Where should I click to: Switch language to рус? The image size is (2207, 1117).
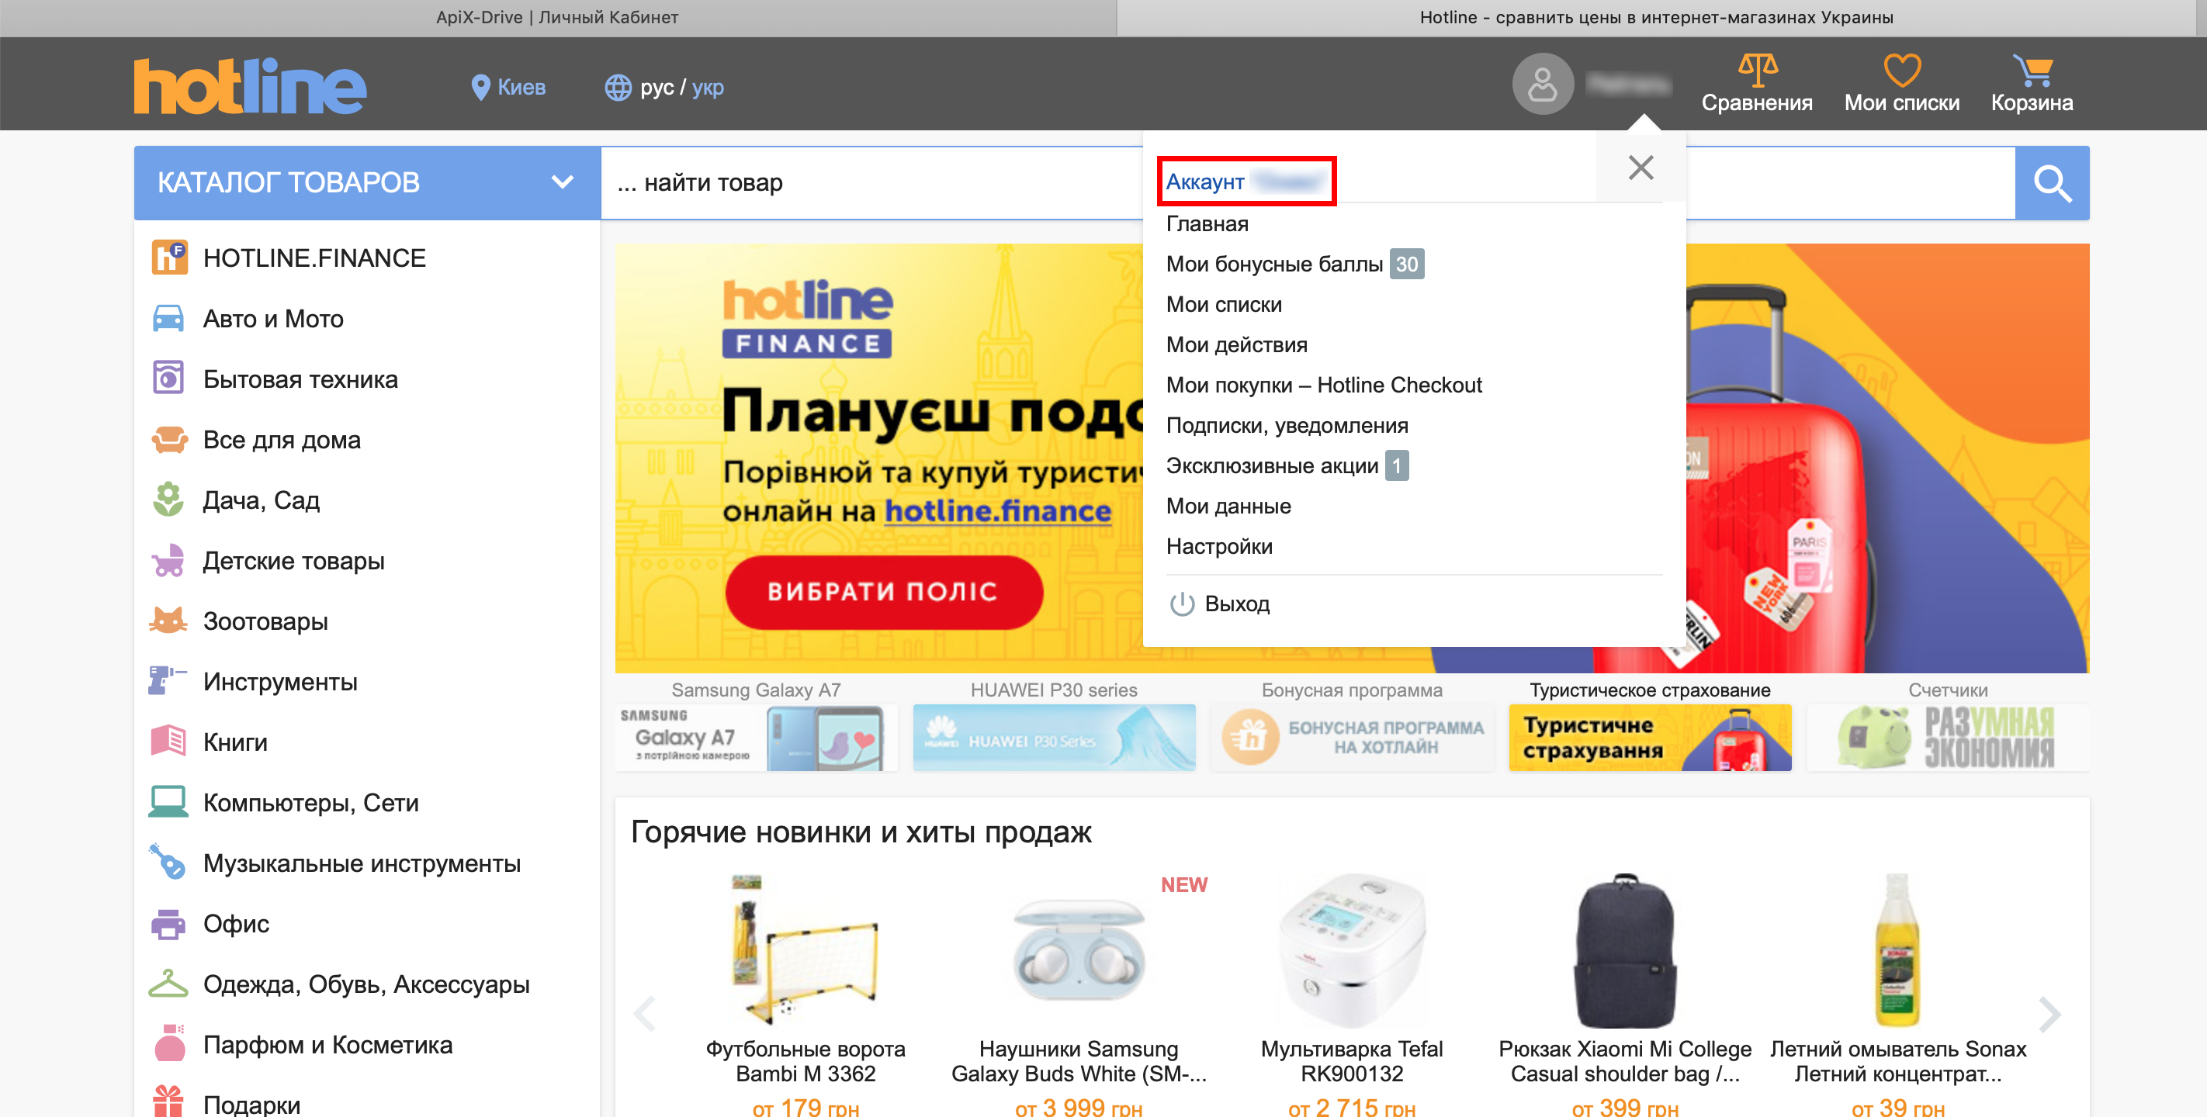657,88
